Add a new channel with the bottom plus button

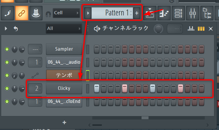pyautogui.click(x=64, y=122)
